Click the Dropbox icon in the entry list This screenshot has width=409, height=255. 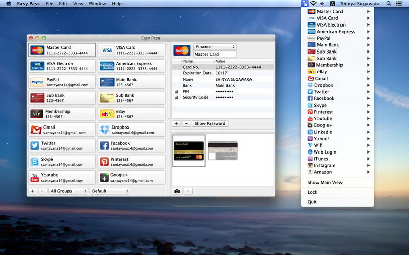[105, 130]
